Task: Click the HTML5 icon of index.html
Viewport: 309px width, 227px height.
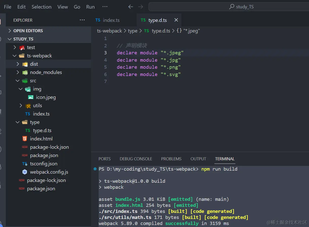Action: pos(25,139)
